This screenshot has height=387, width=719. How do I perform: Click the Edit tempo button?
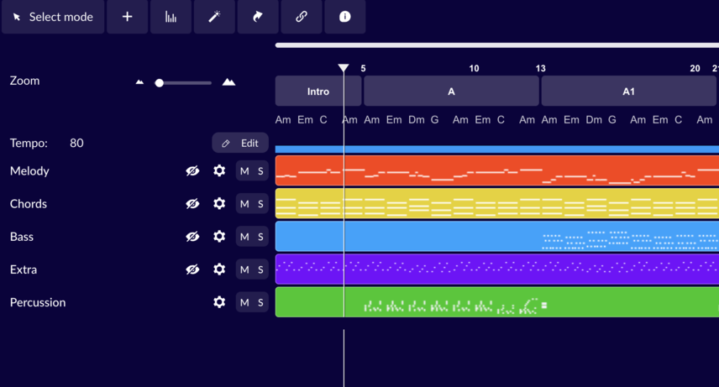point(240,144)
